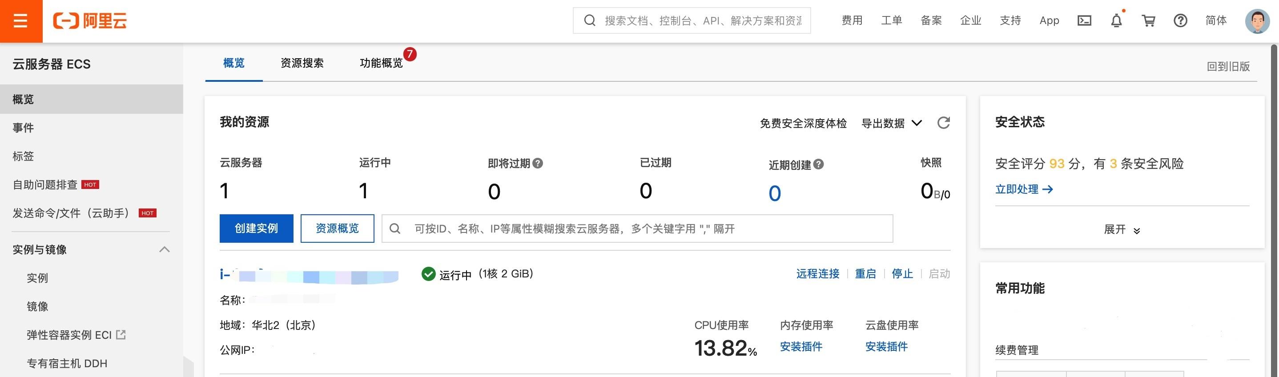Open the Cloud Shell terminal icon
1279x377 pixels.
[x=1084, y=21]
